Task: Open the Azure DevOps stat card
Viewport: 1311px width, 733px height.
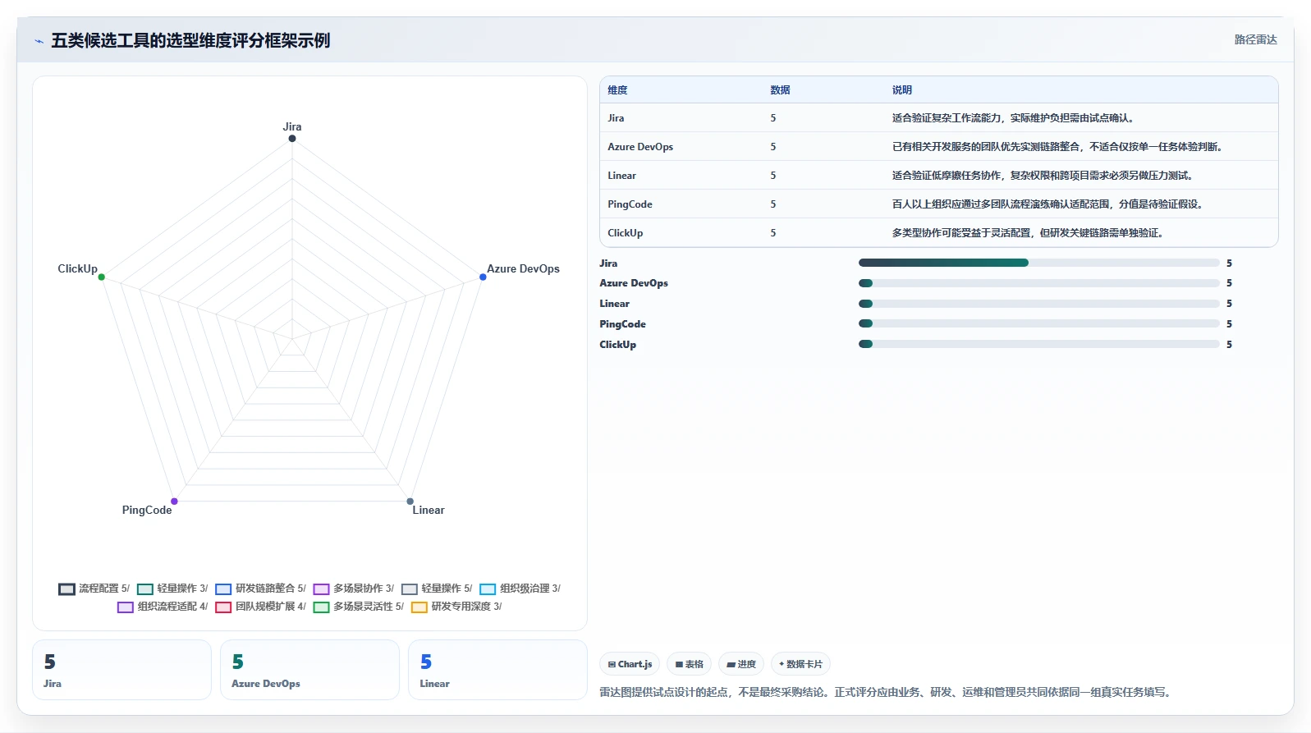Action: 309,670
